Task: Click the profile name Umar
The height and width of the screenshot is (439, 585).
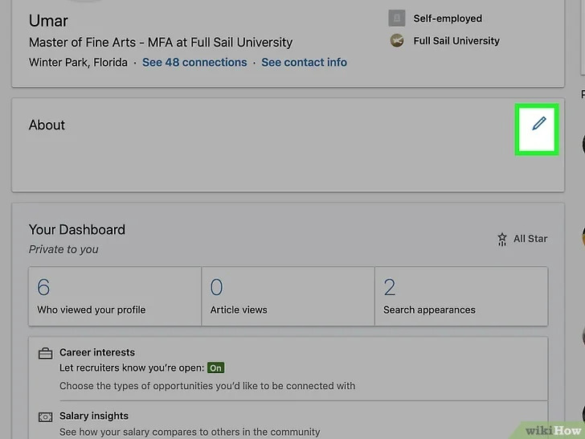Action: 47,20
